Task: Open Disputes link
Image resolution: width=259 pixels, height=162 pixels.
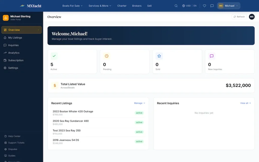Action: pos(13,149)
